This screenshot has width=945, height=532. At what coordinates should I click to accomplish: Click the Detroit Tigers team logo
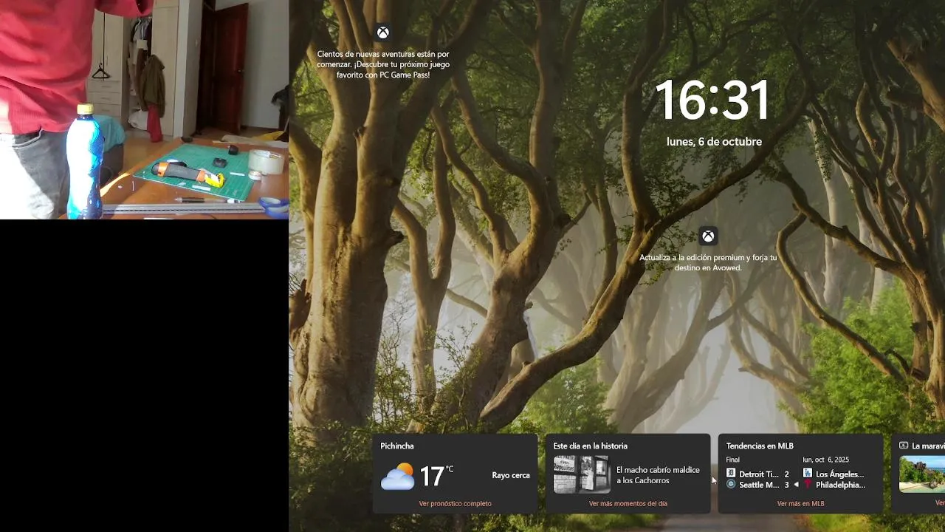(731, 474)
